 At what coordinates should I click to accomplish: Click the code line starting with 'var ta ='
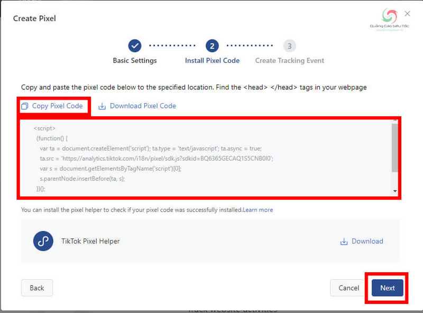tap(151, 149)
